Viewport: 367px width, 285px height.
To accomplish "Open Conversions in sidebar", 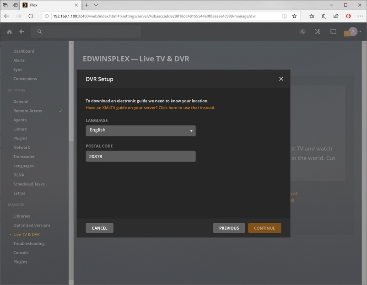I will 25,79.
